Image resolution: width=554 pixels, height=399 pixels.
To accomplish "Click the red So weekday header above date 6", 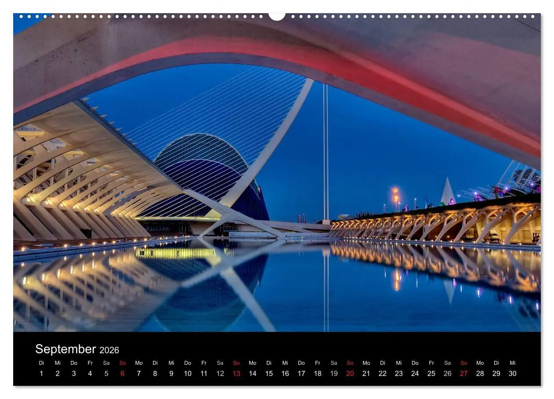I will coord(122,363).
